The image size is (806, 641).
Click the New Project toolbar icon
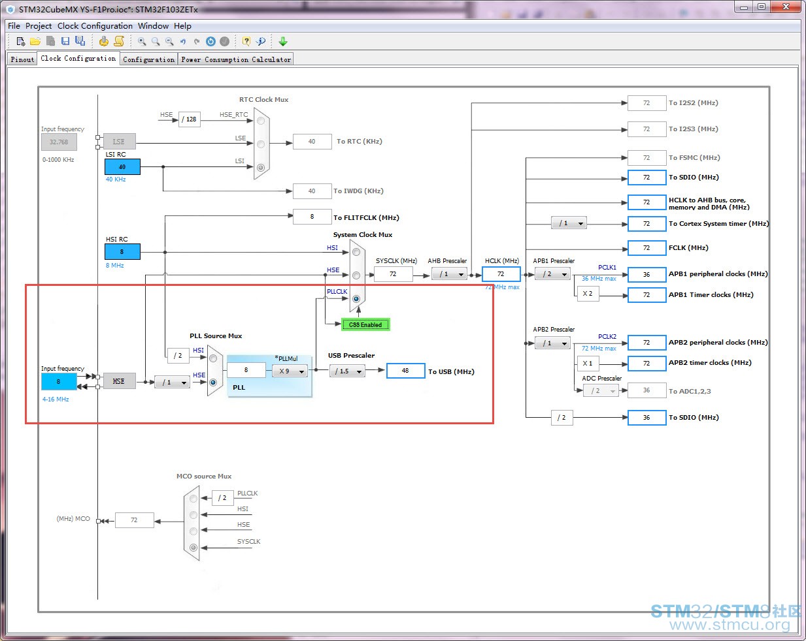pyautogui.click(x=21, y=41)
